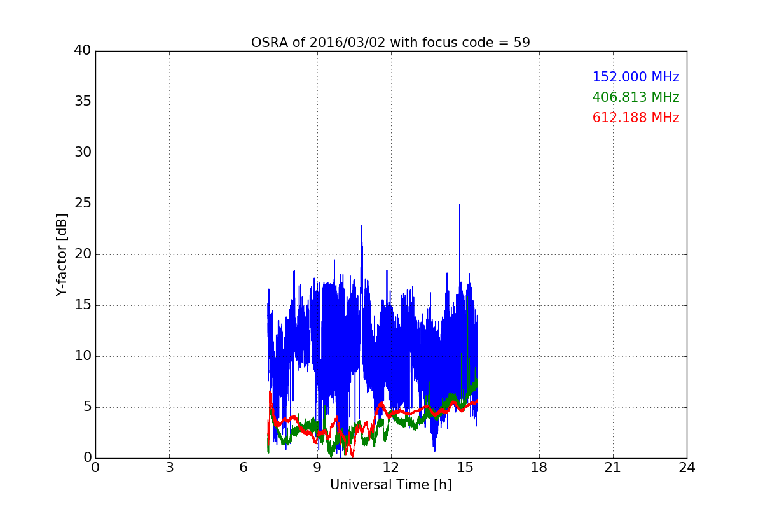Click the 'Universal Time [h]' axis label
Screen dimensions: 763x509
391,485
